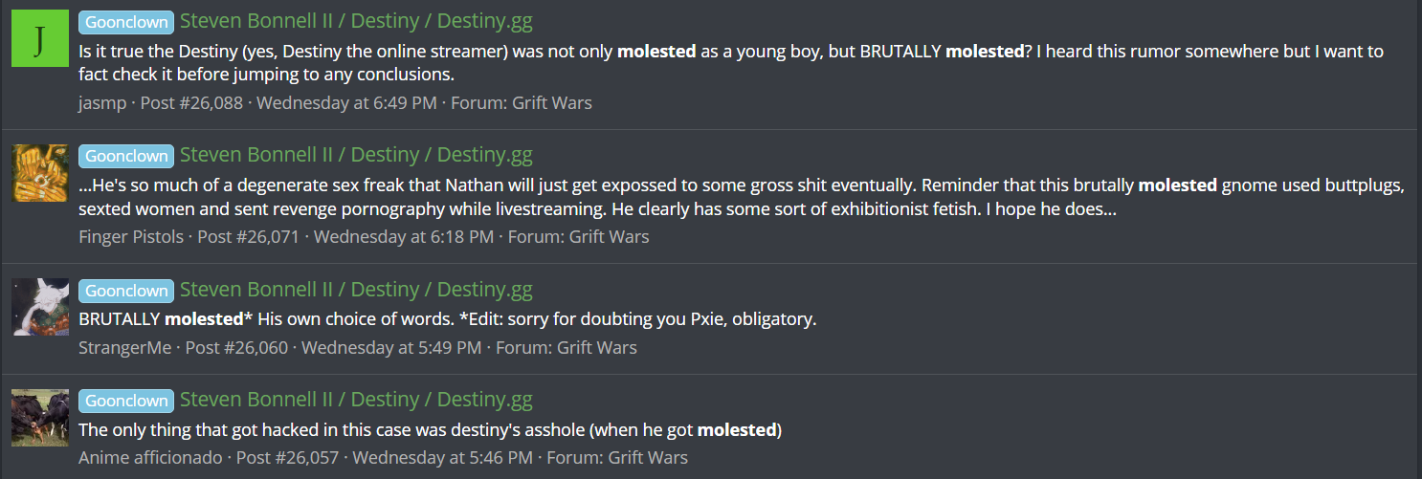Click the Anime afficionado username

point(150,458)
